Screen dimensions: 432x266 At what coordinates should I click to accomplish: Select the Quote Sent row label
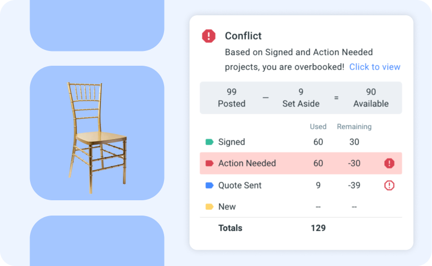(240, 185)
